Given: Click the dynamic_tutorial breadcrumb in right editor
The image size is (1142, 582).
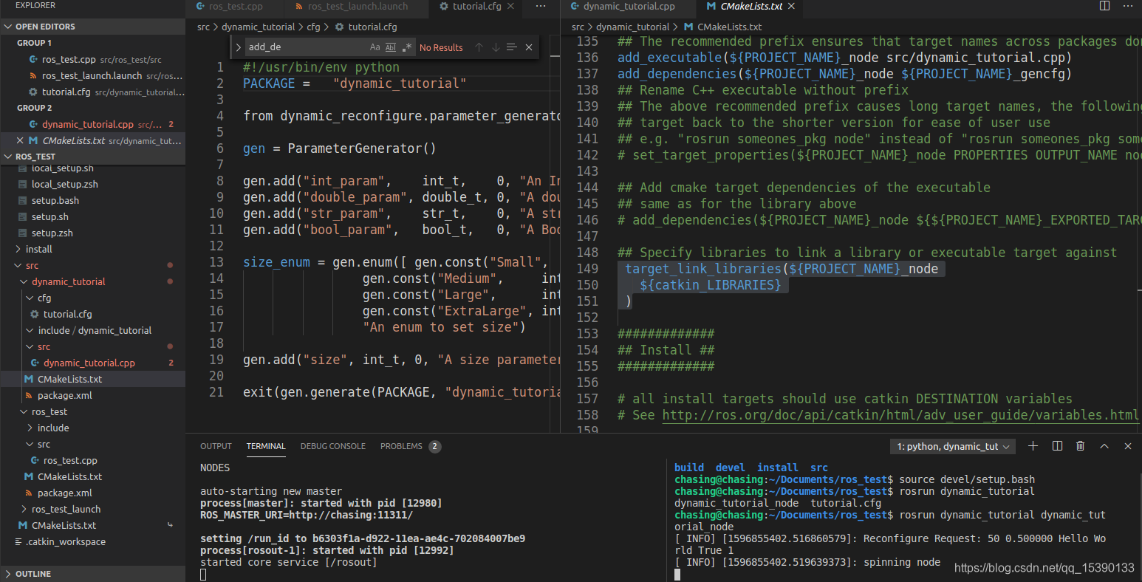Looking at the screenshot, I should [632, 27].
